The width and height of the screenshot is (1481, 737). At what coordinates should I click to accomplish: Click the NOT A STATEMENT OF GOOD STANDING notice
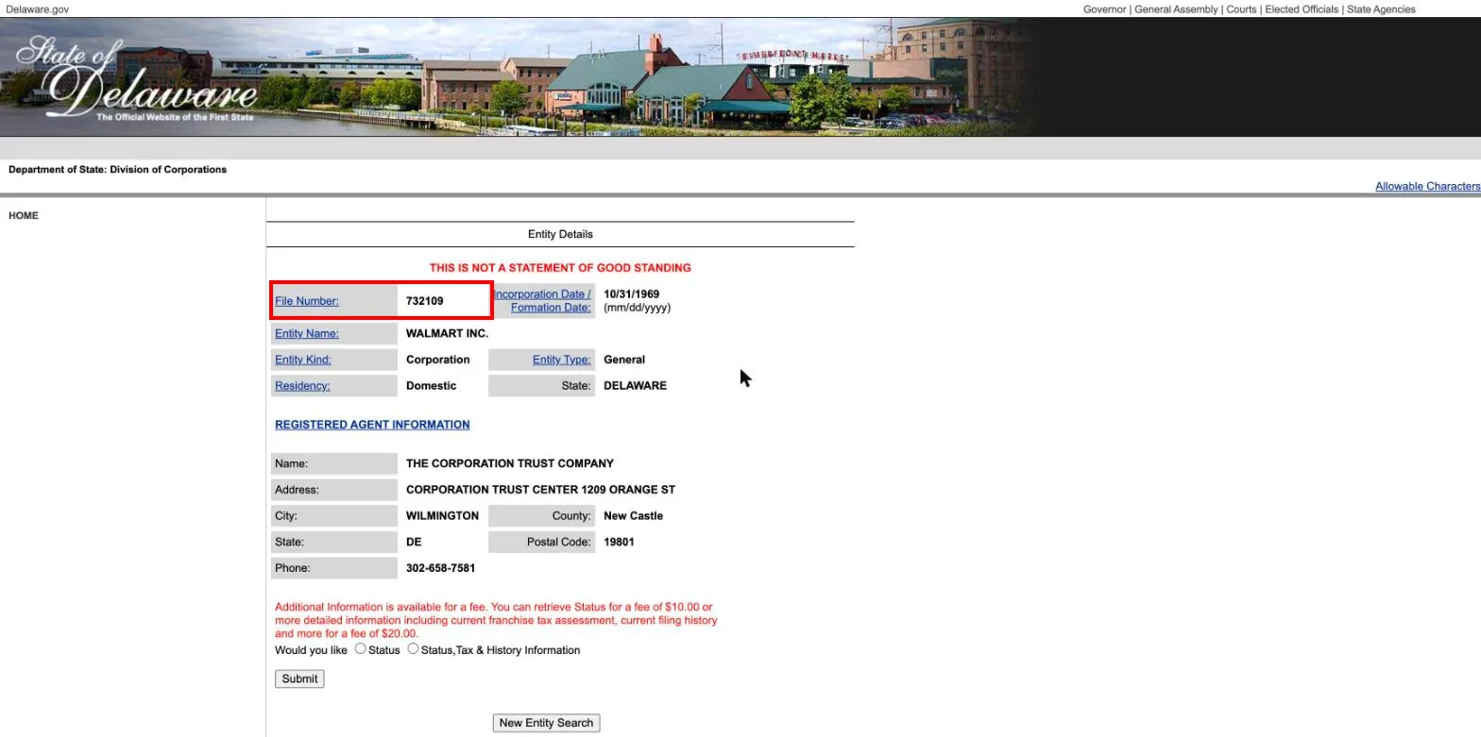pyautogui.click(x=560, y=268)
